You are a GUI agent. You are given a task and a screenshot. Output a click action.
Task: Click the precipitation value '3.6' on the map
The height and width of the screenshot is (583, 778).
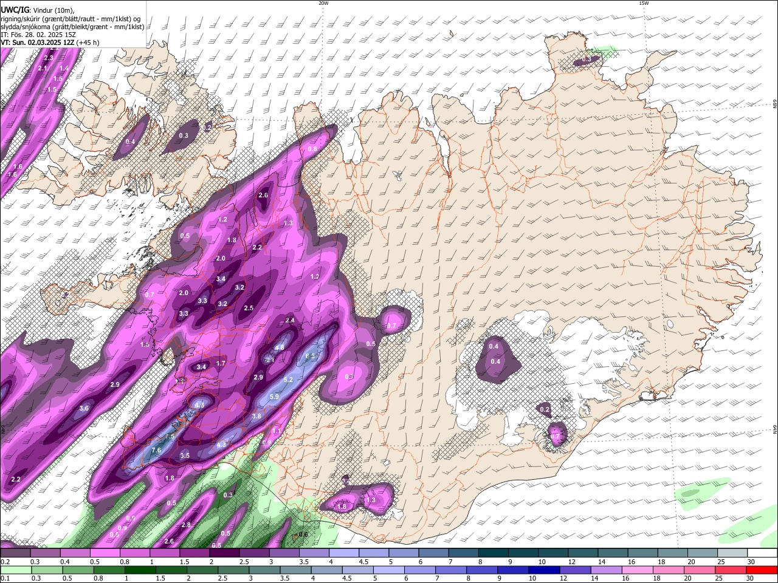(84, 409)
